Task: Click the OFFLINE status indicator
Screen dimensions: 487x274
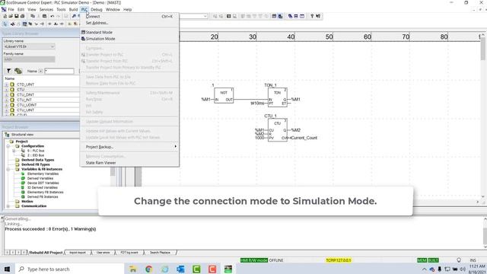Action: point(275,260)
